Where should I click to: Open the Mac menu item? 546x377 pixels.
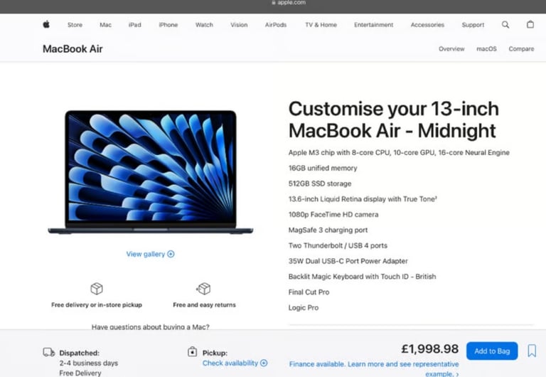[105, 25]
